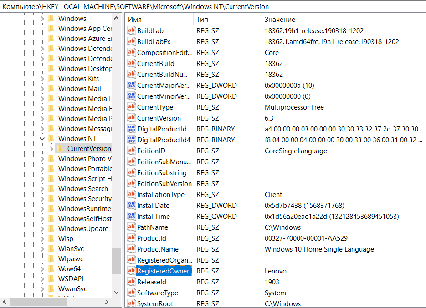Click the DWORD icon of InstallDate
Image resolution: width=426 pixels, height=308 pixels.
[132, 206]
